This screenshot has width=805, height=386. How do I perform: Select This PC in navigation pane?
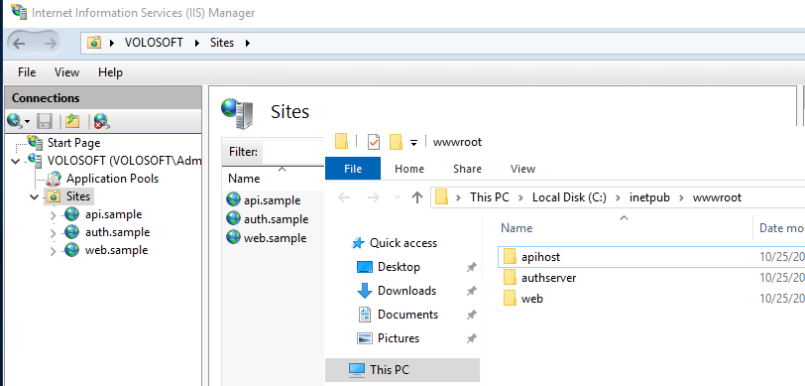[402, 369]
